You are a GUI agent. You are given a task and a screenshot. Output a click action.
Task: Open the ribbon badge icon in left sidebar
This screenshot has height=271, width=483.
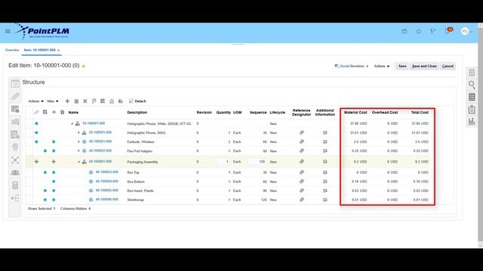15,147
